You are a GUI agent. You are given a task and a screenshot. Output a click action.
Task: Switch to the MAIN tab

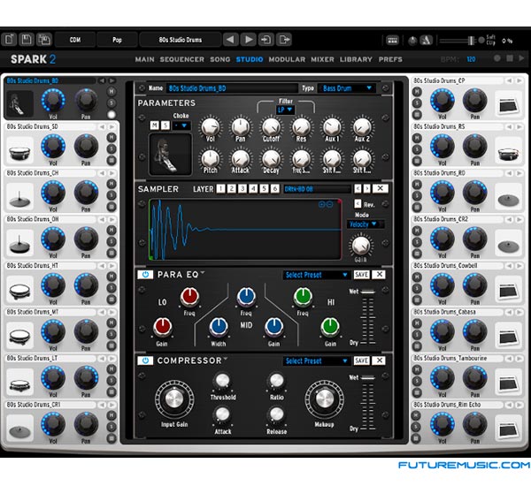144,59
